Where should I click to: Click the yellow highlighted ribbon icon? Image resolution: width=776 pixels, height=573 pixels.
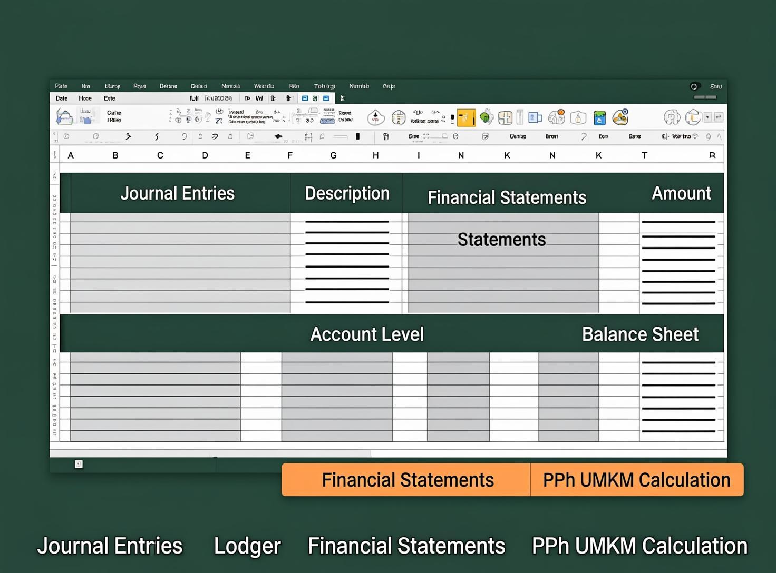tap(466, 117)
